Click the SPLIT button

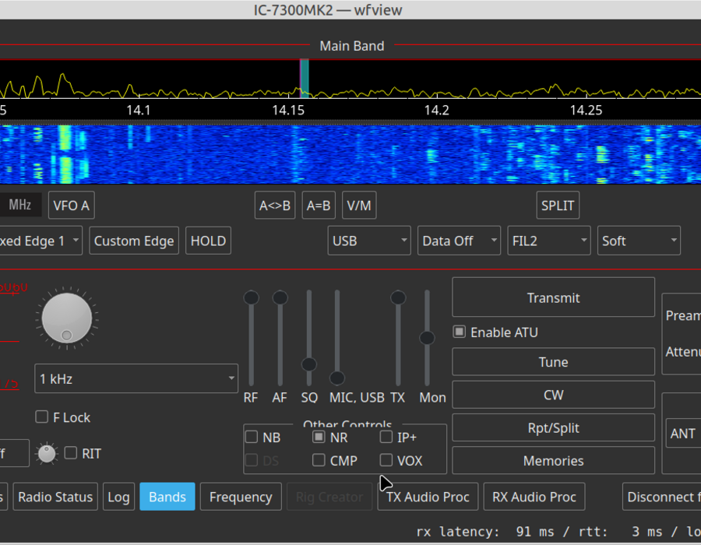click(x=558, y=206)
